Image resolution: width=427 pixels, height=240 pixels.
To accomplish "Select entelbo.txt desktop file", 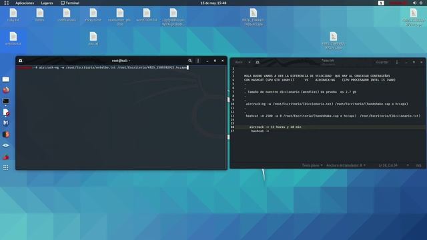I will pos(13,39).
